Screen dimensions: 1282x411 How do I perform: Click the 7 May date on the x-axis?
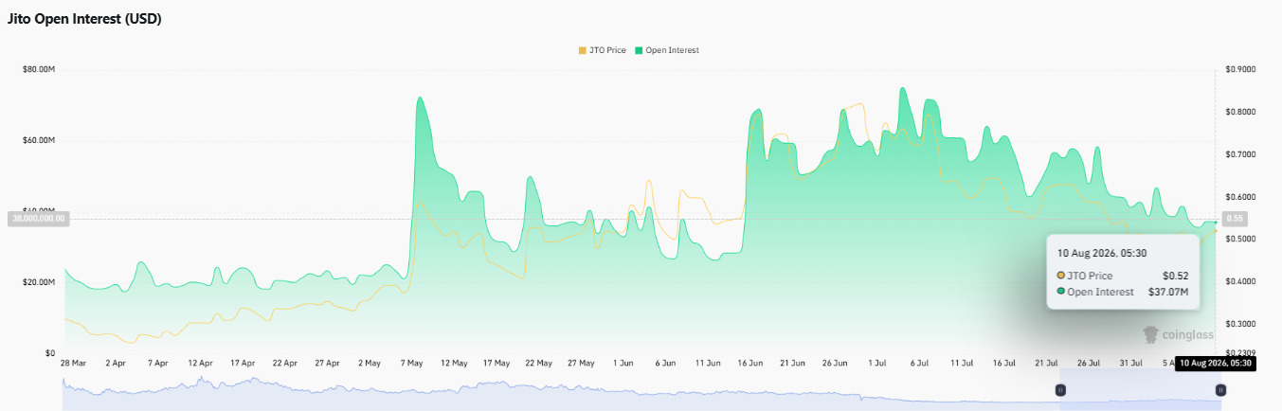[412, 363]
